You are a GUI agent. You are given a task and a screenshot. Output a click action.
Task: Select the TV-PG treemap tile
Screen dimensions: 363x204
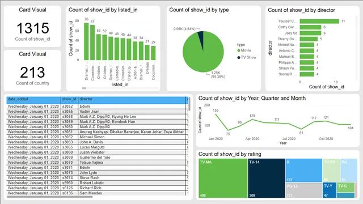pos(331,170)
